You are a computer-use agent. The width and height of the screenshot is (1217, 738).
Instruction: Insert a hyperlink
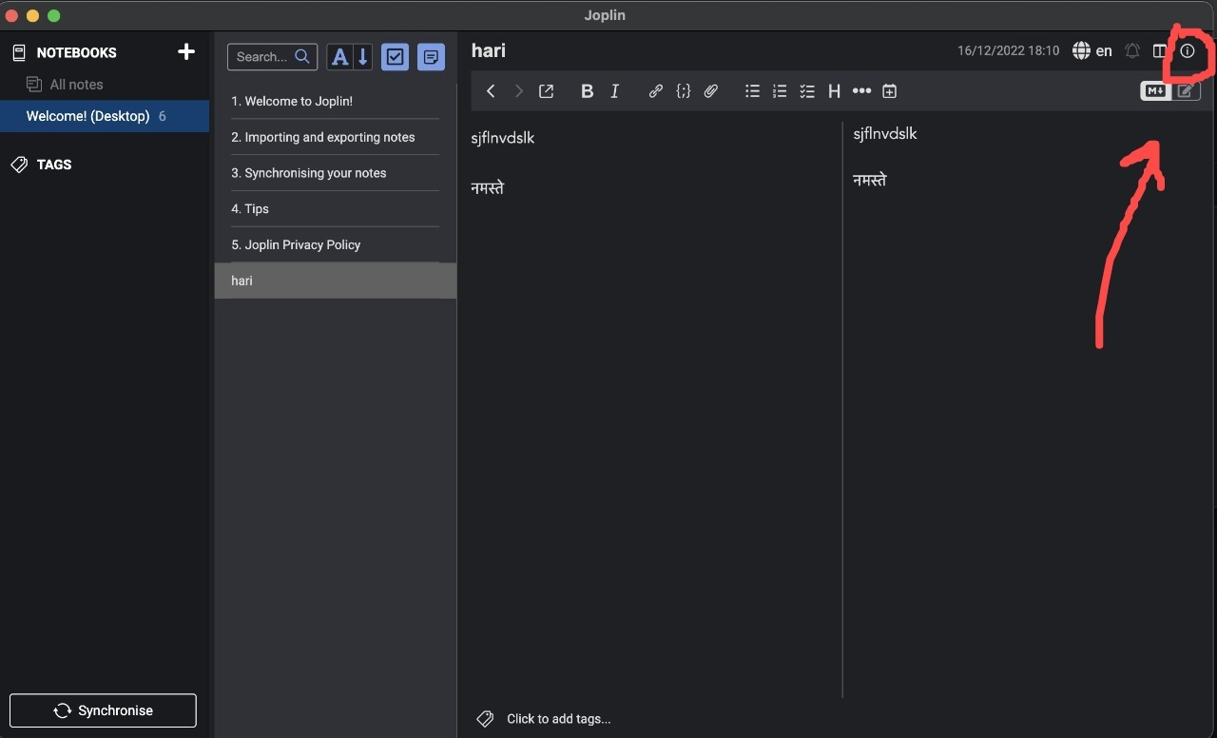pos(655,91)
